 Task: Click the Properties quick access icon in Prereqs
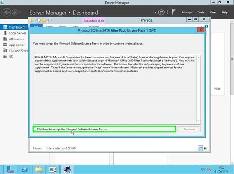tap(39, 20)
